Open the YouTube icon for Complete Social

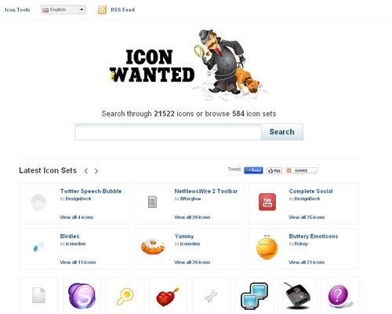[267, 202]
